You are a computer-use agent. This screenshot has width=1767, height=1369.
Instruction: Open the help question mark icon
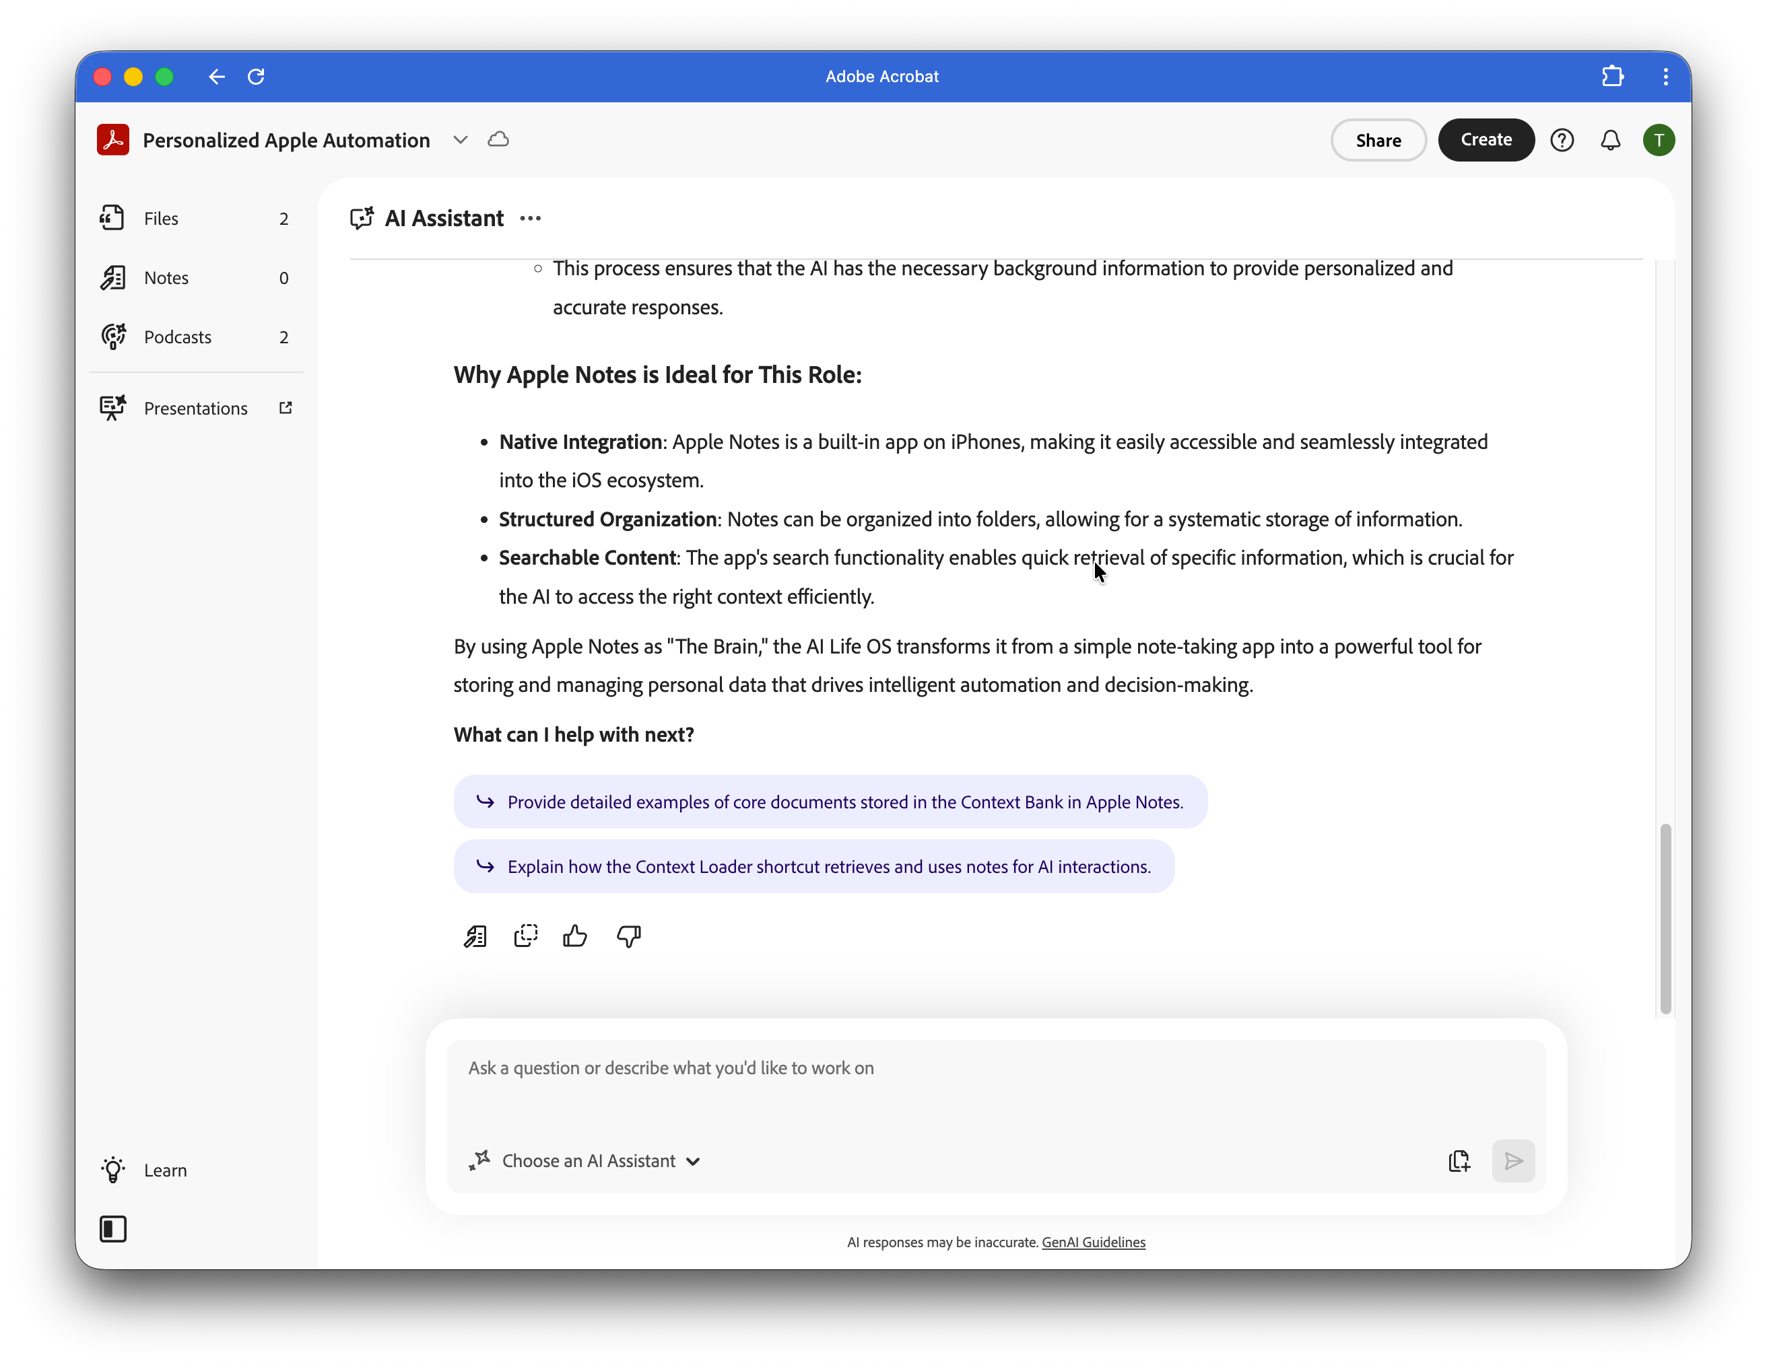[x=1562, y=141]
